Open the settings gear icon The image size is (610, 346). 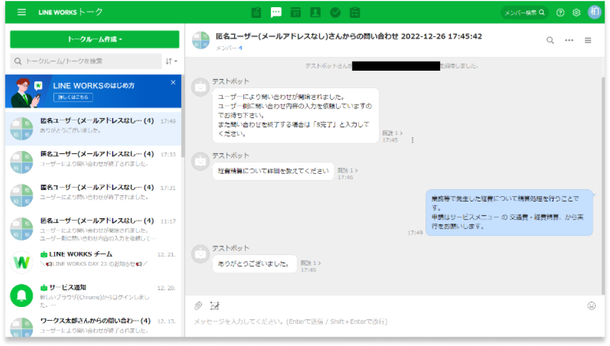(x=576, y=11)
